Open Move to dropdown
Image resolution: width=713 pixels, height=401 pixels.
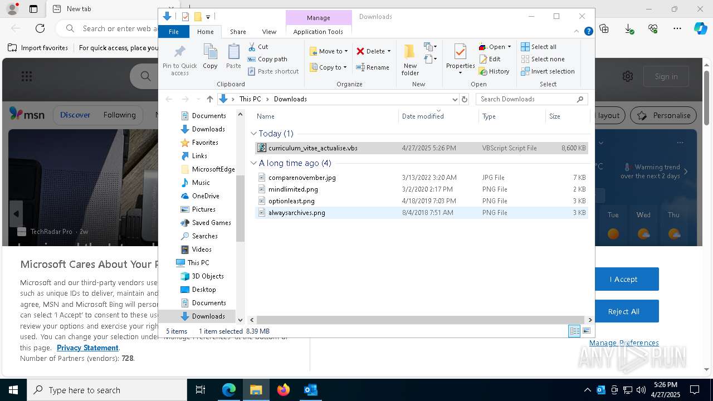click(329, 51)
